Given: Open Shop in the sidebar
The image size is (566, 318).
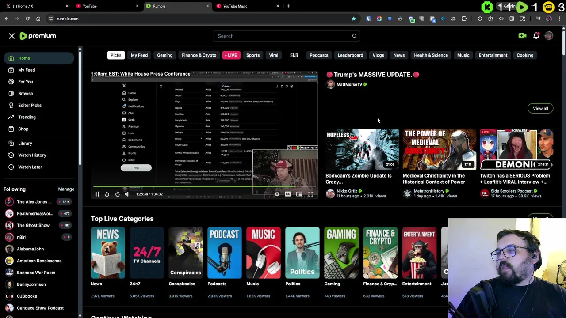Looking at the screenshot, I should point(39,129).
